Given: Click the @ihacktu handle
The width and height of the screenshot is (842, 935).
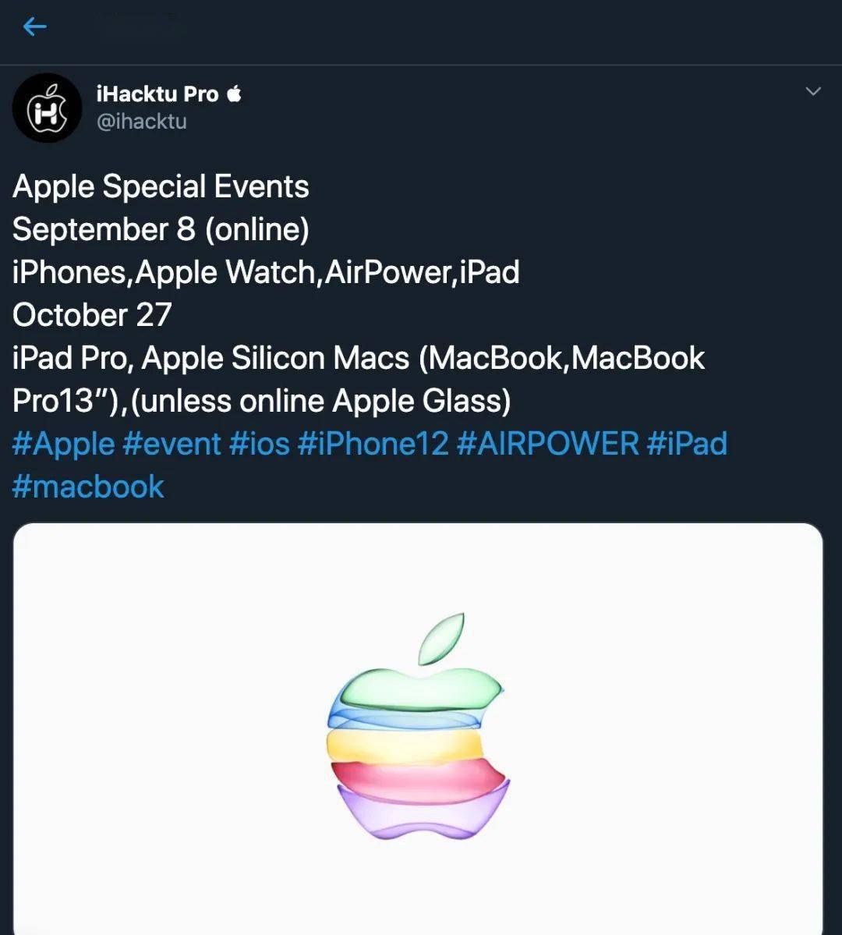Looking at the screenshot, I should 140,122.
